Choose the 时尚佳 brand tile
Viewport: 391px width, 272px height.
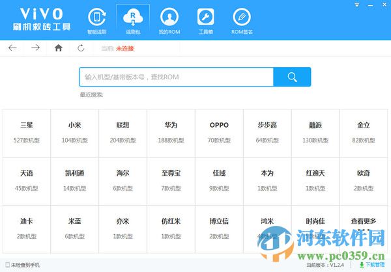pos(315,230)
